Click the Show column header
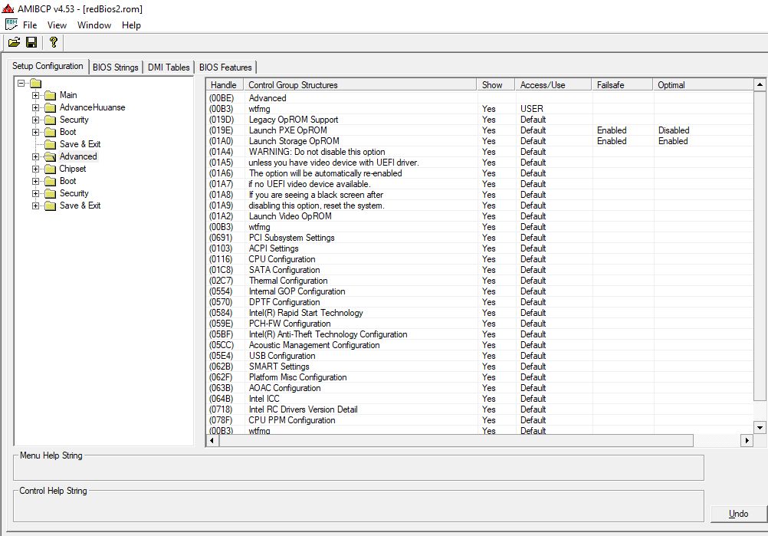The image size is (768, 536). (x=496, y=85)
